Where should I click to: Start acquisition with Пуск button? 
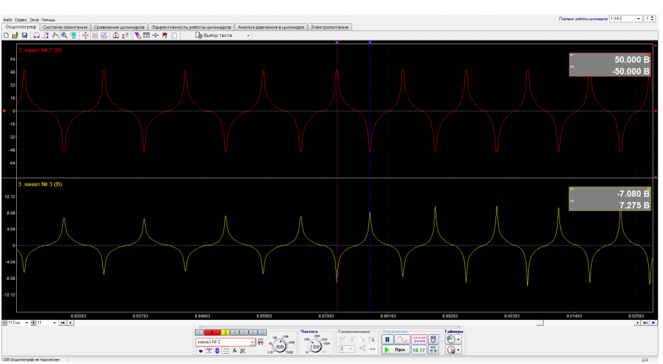[x=397, y=350]
